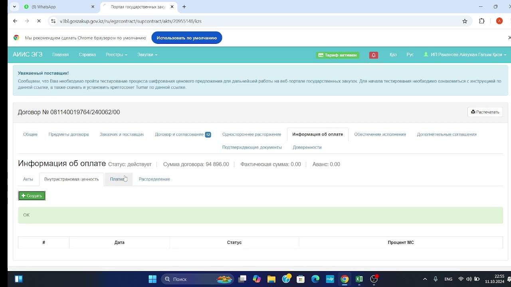Click the Windows taskbar search box
This screenshot has width=511, height=287.
[198, 279]
